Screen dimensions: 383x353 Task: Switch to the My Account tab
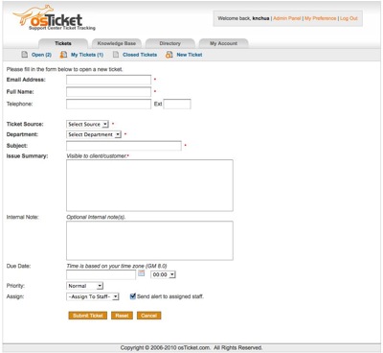coord(223,43)
